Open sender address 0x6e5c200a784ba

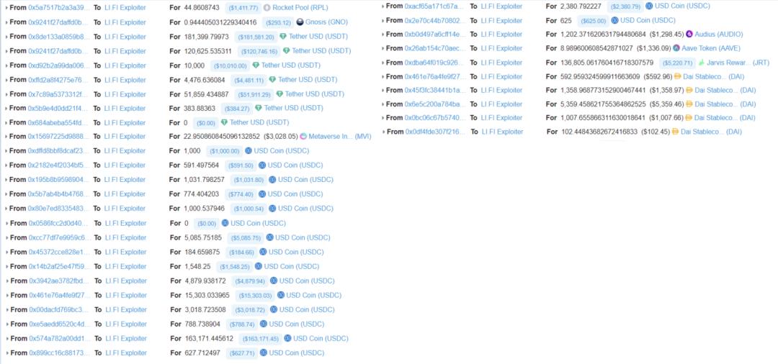tap(435, 104)
